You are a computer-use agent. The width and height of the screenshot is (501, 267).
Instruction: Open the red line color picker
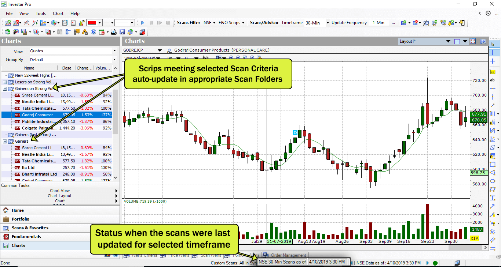click(99, 23)
